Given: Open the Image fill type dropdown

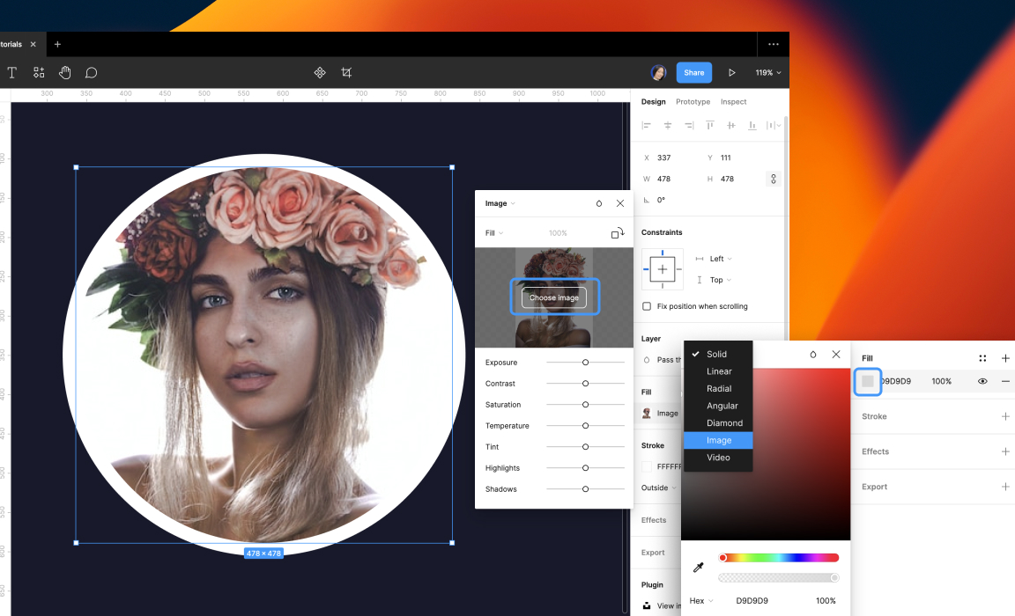Looking at the screenshot, I should pos(500,203).
